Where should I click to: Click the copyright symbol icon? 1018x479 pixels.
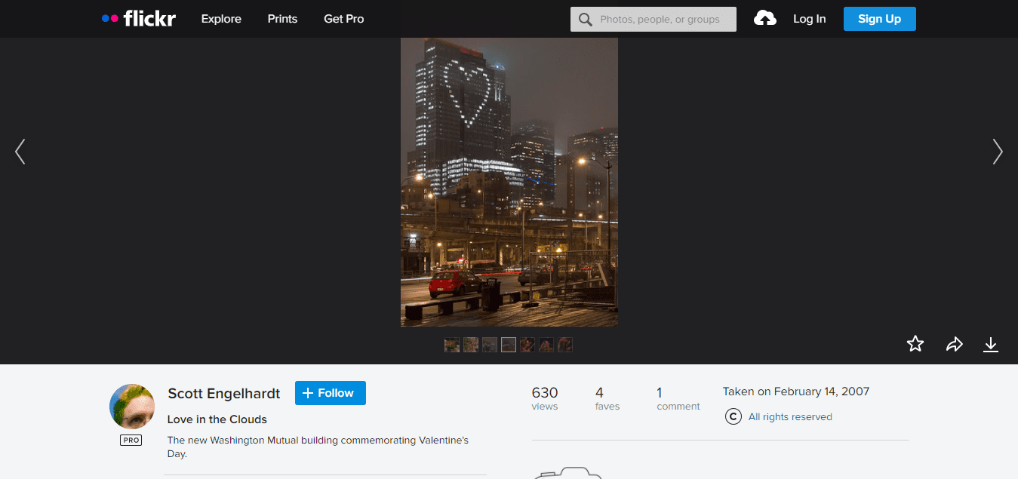(x=733, y=416)
